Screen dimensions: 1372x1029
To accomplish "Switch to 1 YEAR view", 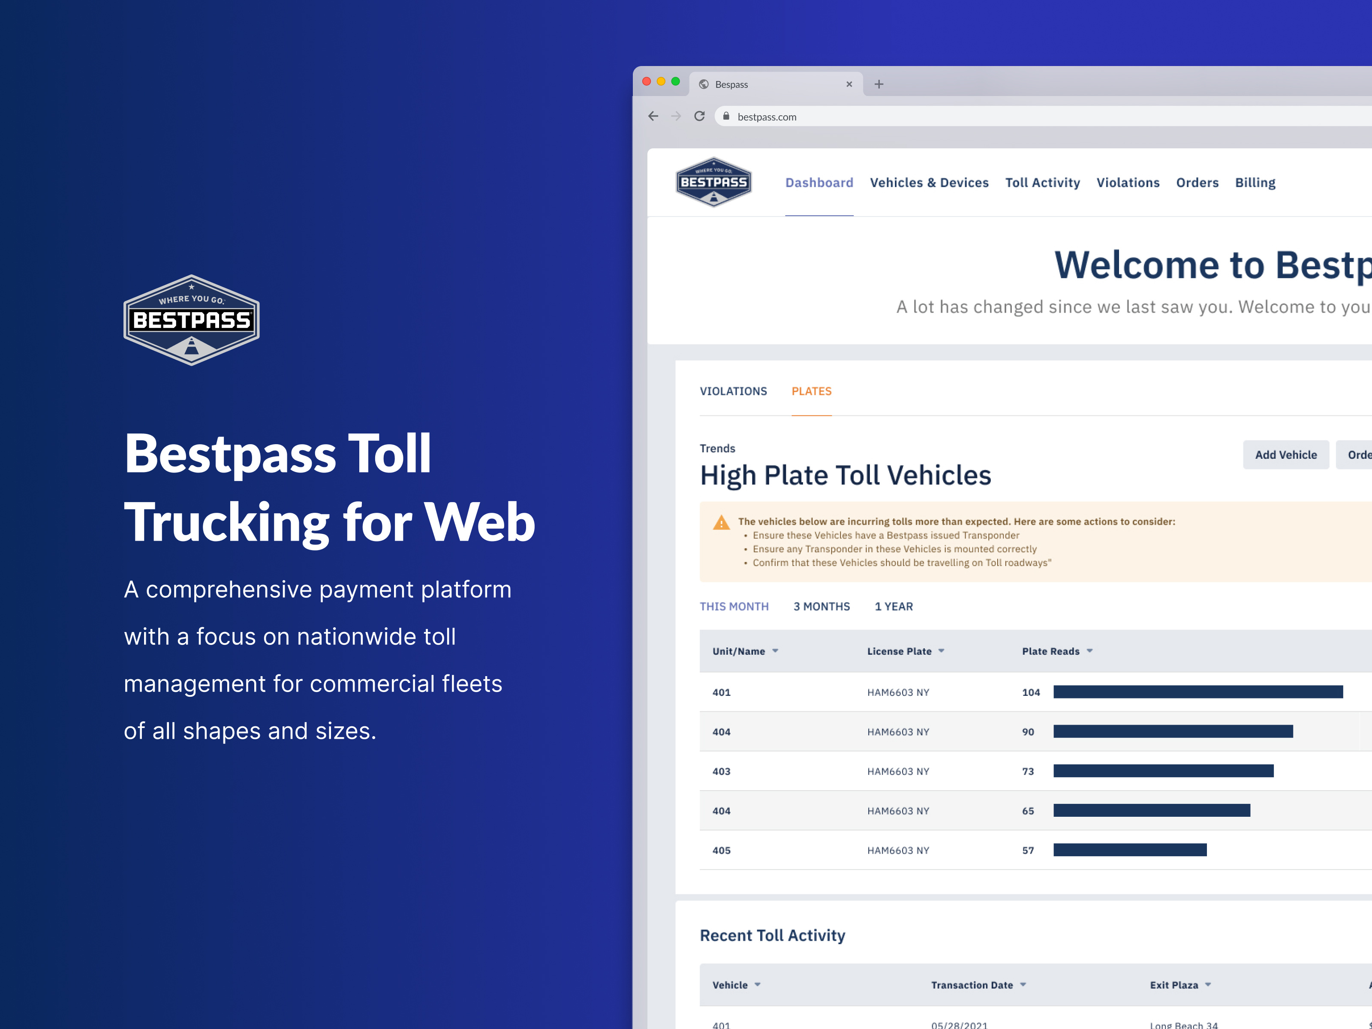I will click(x=893, y=606).
